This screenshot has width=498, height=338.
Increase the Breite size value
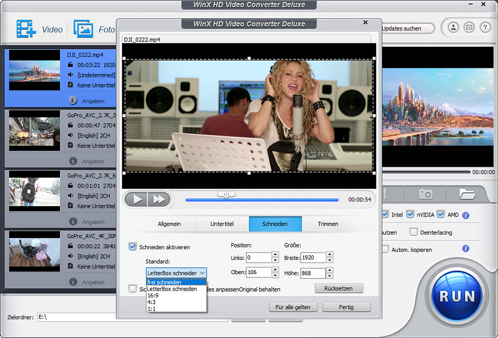[330, 254]
